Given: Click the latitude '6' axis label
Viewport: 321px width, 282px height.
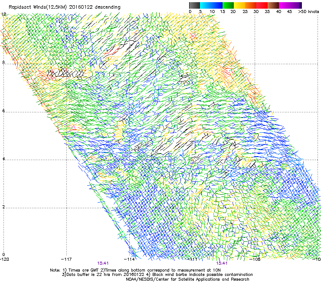Looking at the screenshot, I should click(3, 111).
